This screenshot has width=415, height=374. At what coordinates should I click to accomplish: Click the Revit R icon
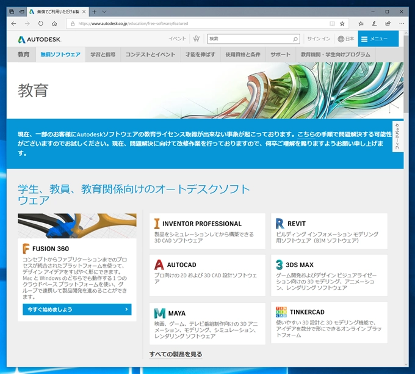pyautogui.click(x=280, y=224)
